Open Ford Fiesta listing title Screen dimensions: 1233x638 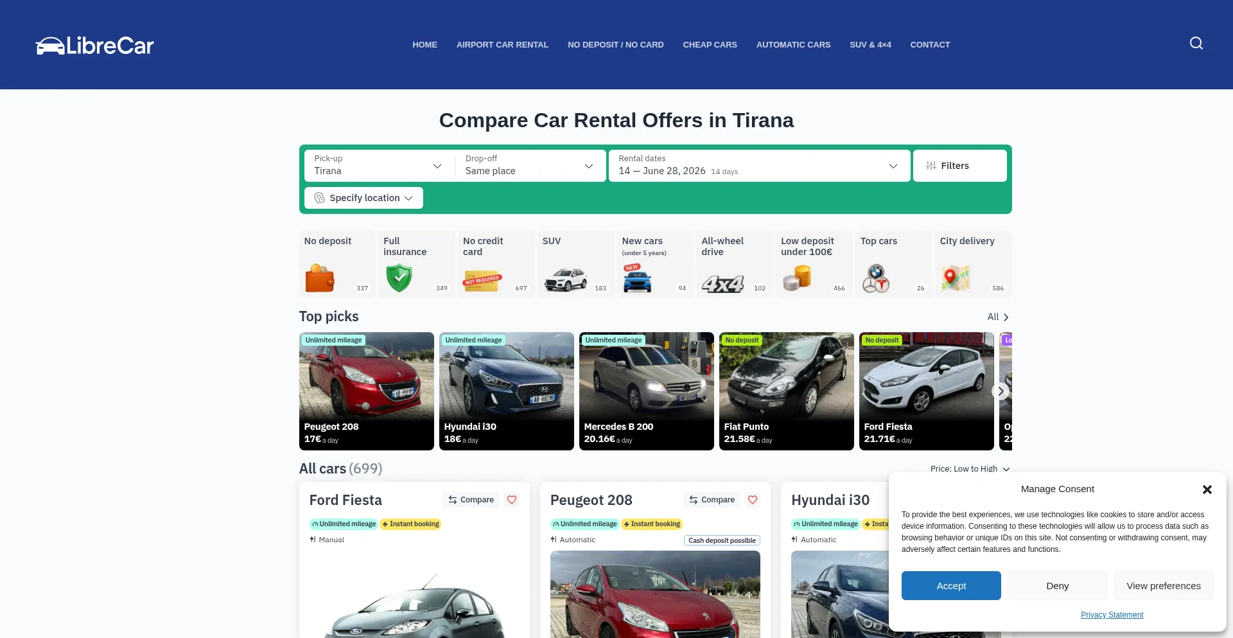345,501
